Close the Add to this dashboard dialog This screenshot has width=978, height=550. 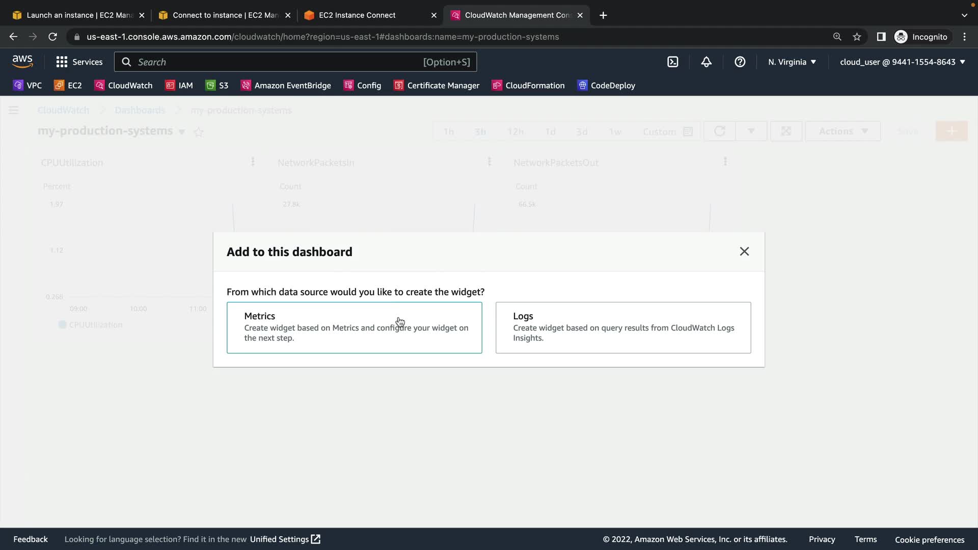[x=744, y=251]
